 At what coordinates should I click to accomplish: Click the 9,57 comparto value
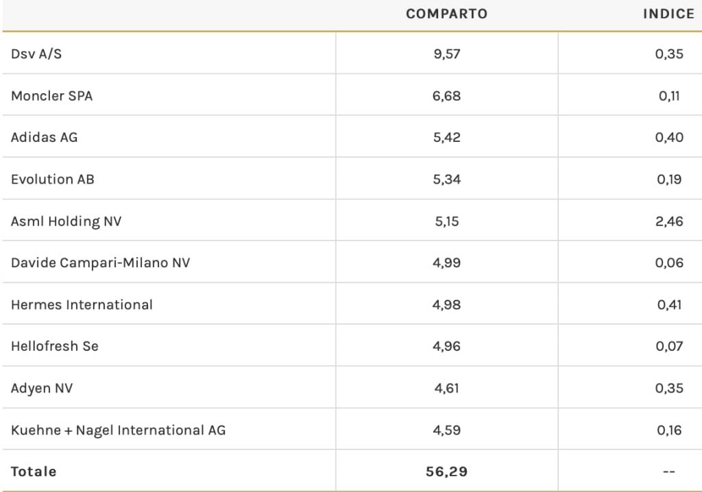(x=446, y=53)
